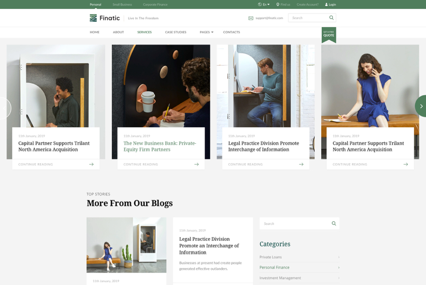The height and width of the screenshot is (285, 426).
Task: Click the blog sidebar search field
Action: 295,223
